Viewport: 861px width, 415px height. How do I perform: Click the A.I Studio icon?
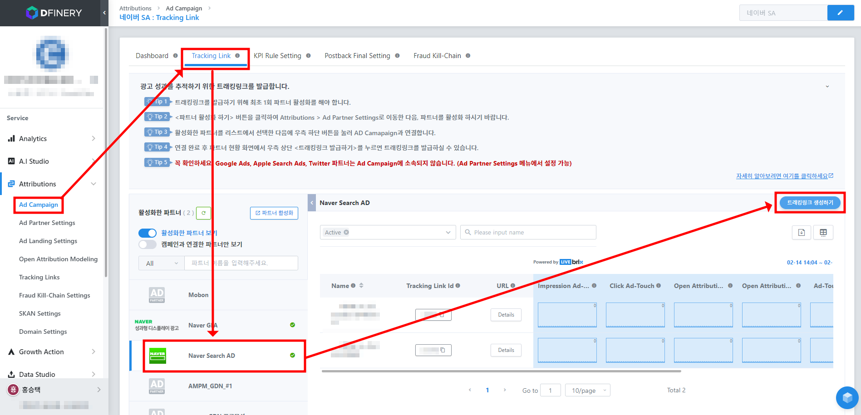[11, 161]
